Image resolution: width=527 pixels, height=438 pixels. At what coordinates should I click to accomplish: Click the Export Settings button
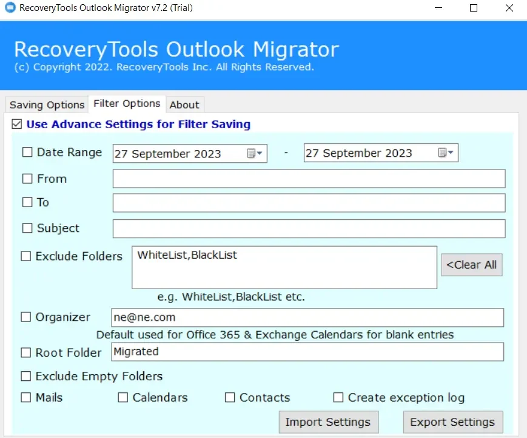(x=452, y=422)
